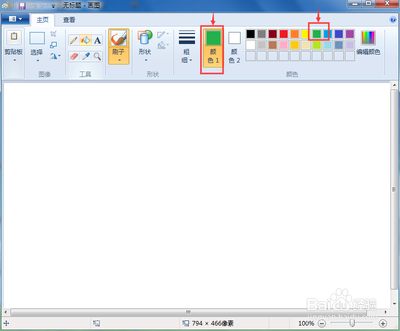Click the Shape fill icon
This screenshot has width=400, height=331.
(x=161, y=45)
